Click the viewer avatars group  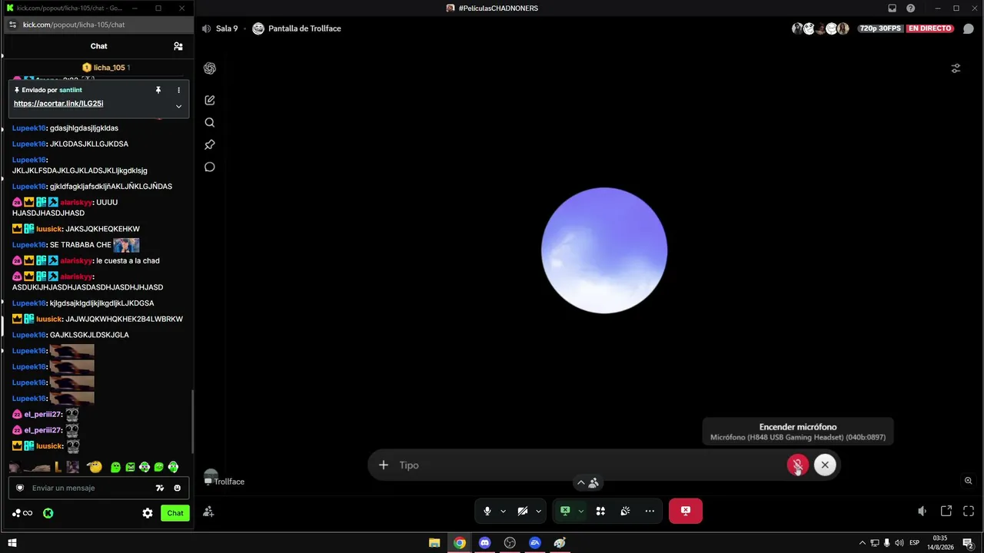[x=820, y=28]
